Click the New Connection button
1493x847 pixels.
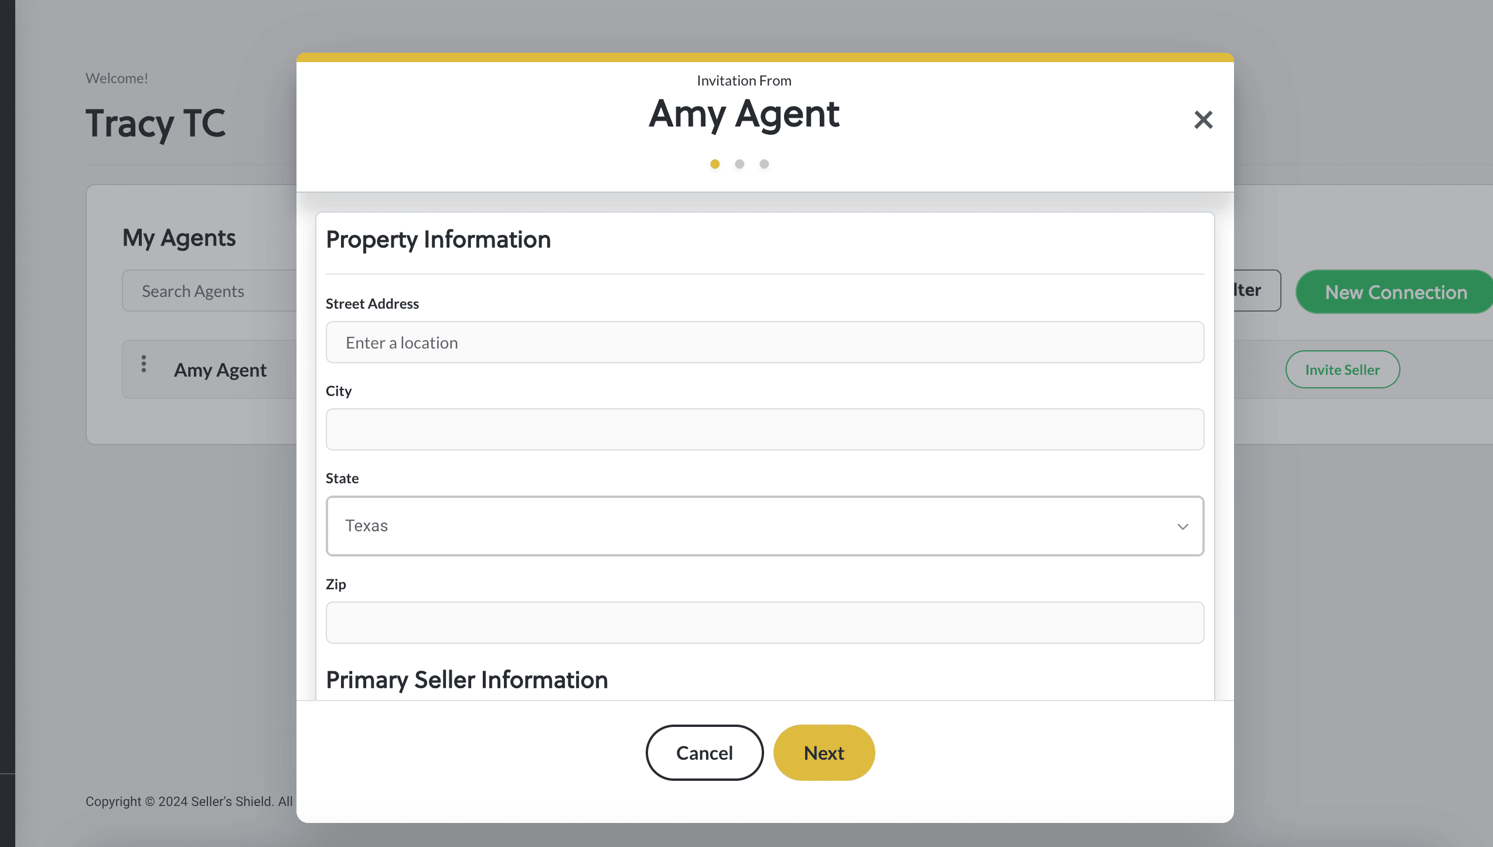pyautogui.click(x=1396, y=292)
